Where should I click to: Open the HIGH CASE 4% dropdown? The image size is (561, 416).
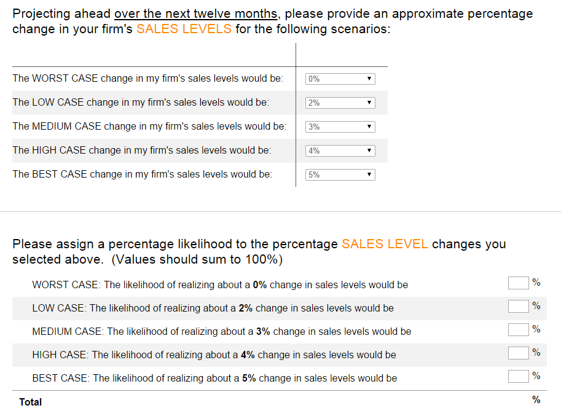click(x=340, y=151)
